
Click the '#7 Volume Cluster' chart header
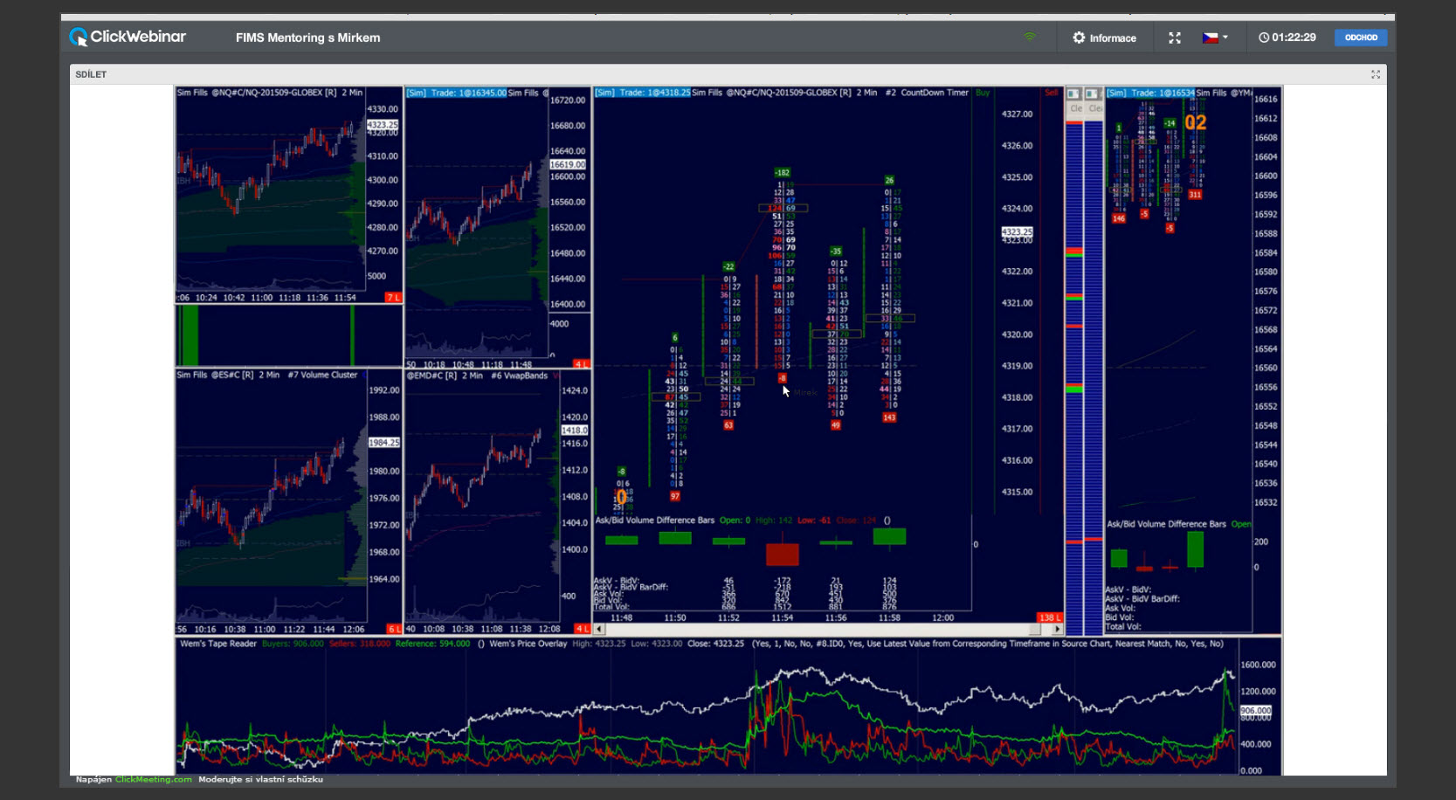(x=322, y=375)
